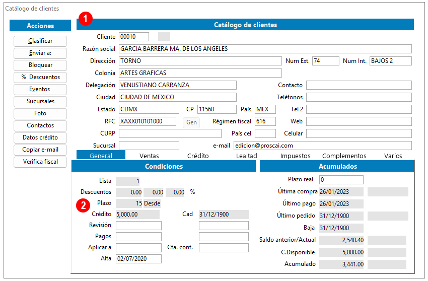Click the Num Int. field BAJOS 2
428x281 pixels.
pyautogui.click(x=391, y=61)
